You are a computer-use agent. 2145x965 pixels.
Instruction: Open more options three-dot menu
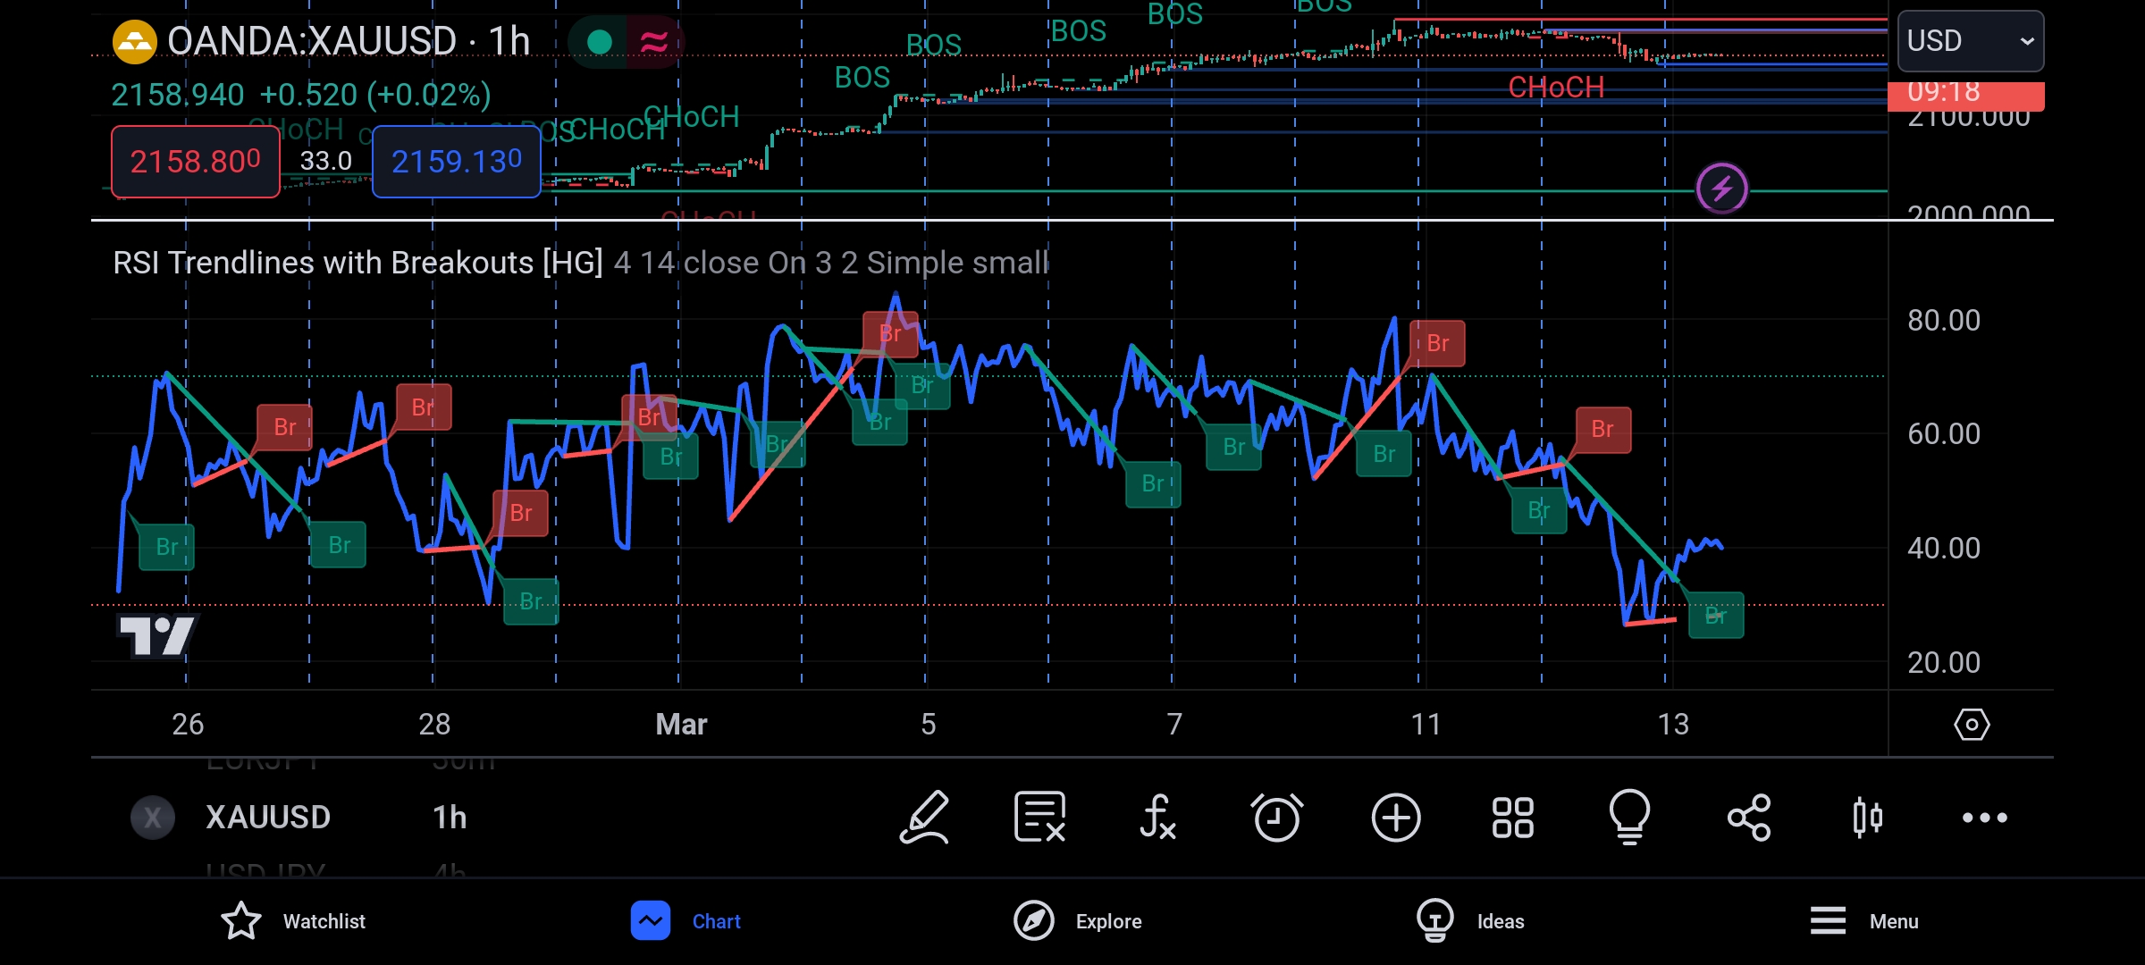pyautogui.click(x=1984, y=817)
